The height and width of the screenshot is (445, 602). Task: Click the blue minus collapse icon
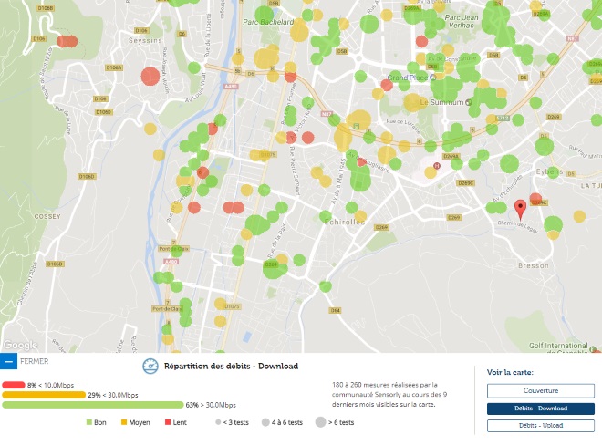[x=8, y=362]
